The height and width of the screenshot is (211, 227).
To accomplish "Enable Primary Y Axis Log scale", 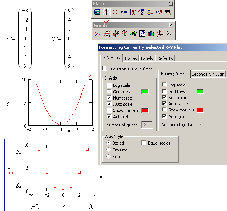I will pyautogui.click(x=164, y=85).
